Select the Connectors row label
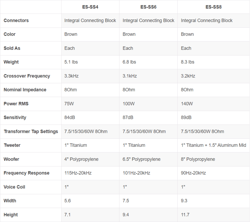This screenshot has width=251, height=222. point(16,20)
